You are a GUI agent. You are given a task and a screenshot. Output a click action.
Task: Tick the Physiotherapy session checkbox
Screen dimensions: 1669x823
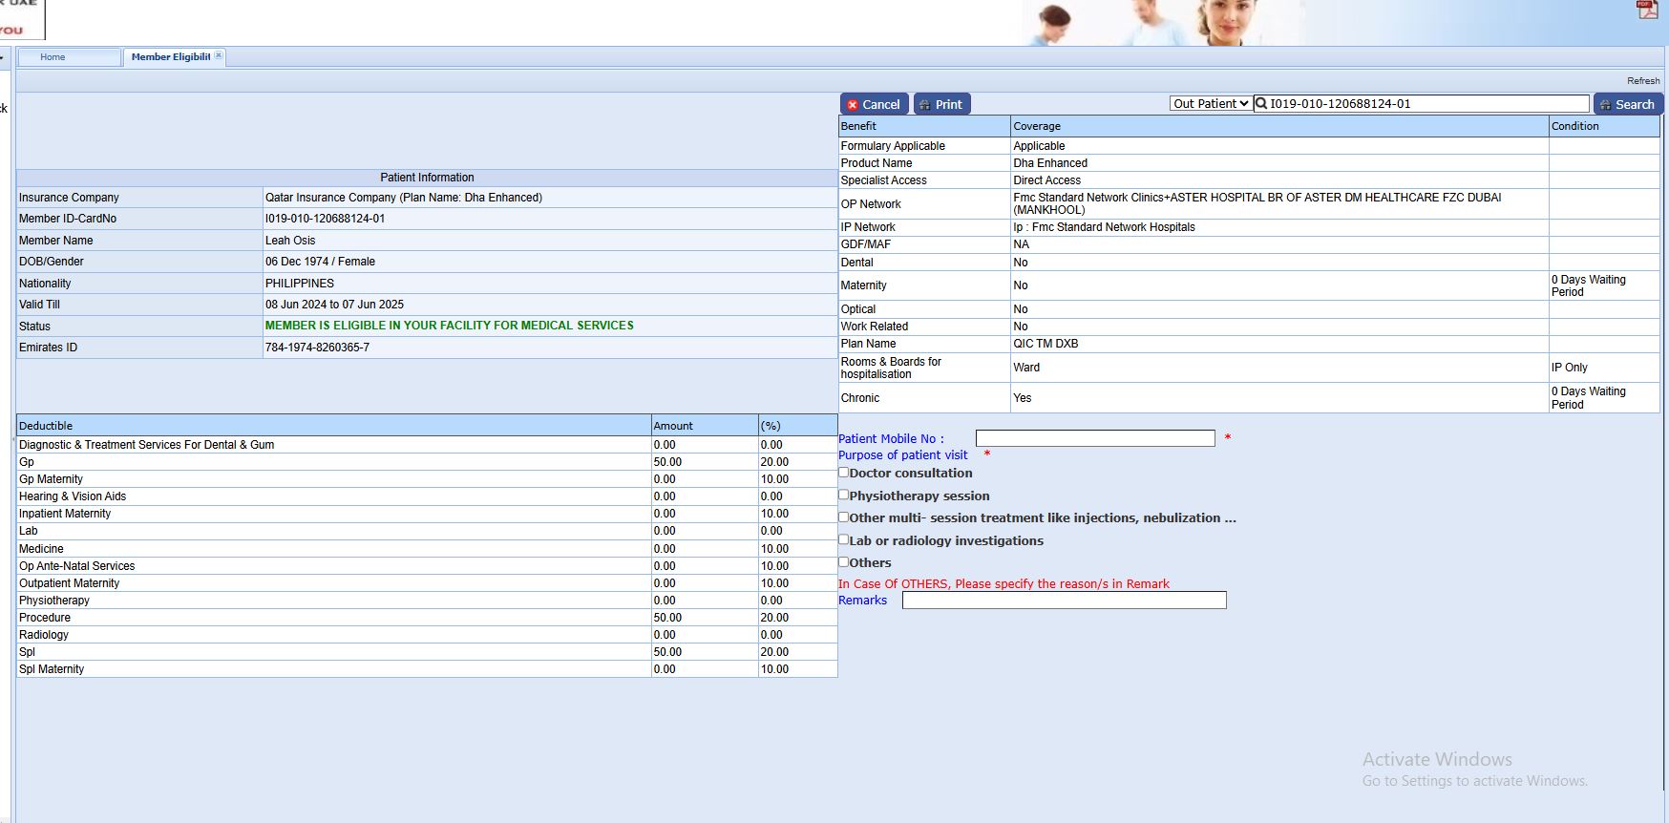click(844, 495)
